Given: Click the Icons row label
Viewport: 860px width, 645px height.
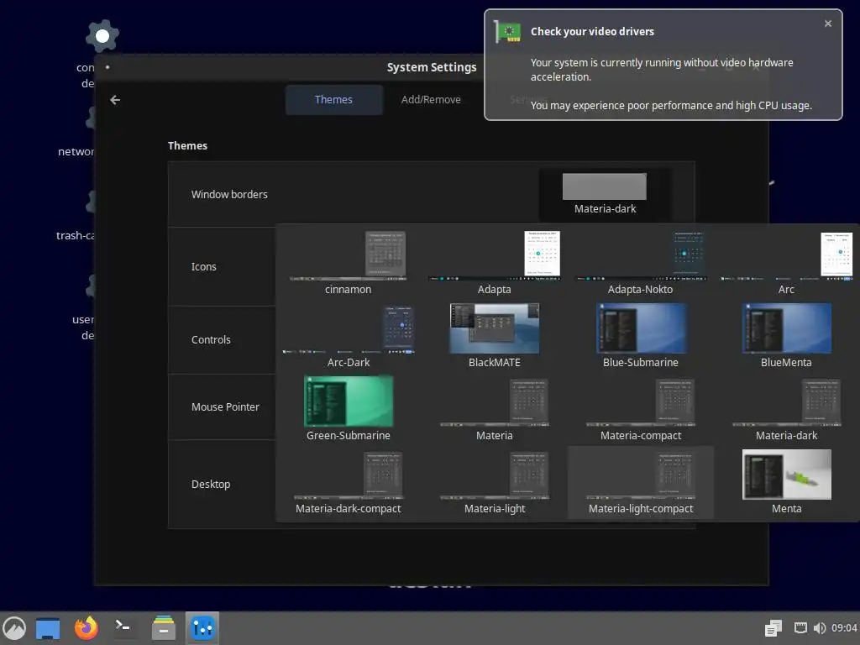Looking at the screenshot, I should pyautogui.click(x=203, y=266).
